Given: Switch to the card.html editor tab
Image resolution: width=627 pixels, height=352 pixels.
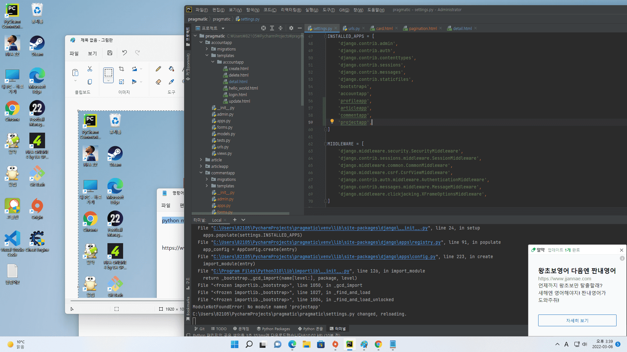Looking at the screenshot, I should click(384, 28).
